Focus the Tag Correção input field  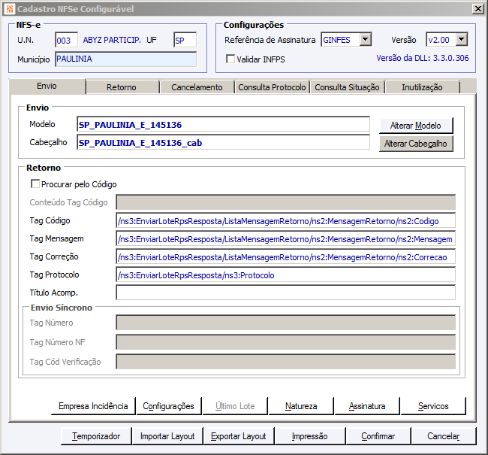286,257
